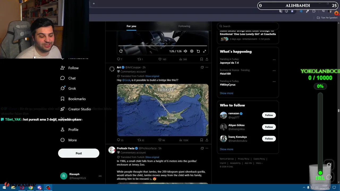This screenshot has width=340, height=191.
Task: Open the Tüm Yer İşaretleri bookmarks folder
Action: [327, 18]
